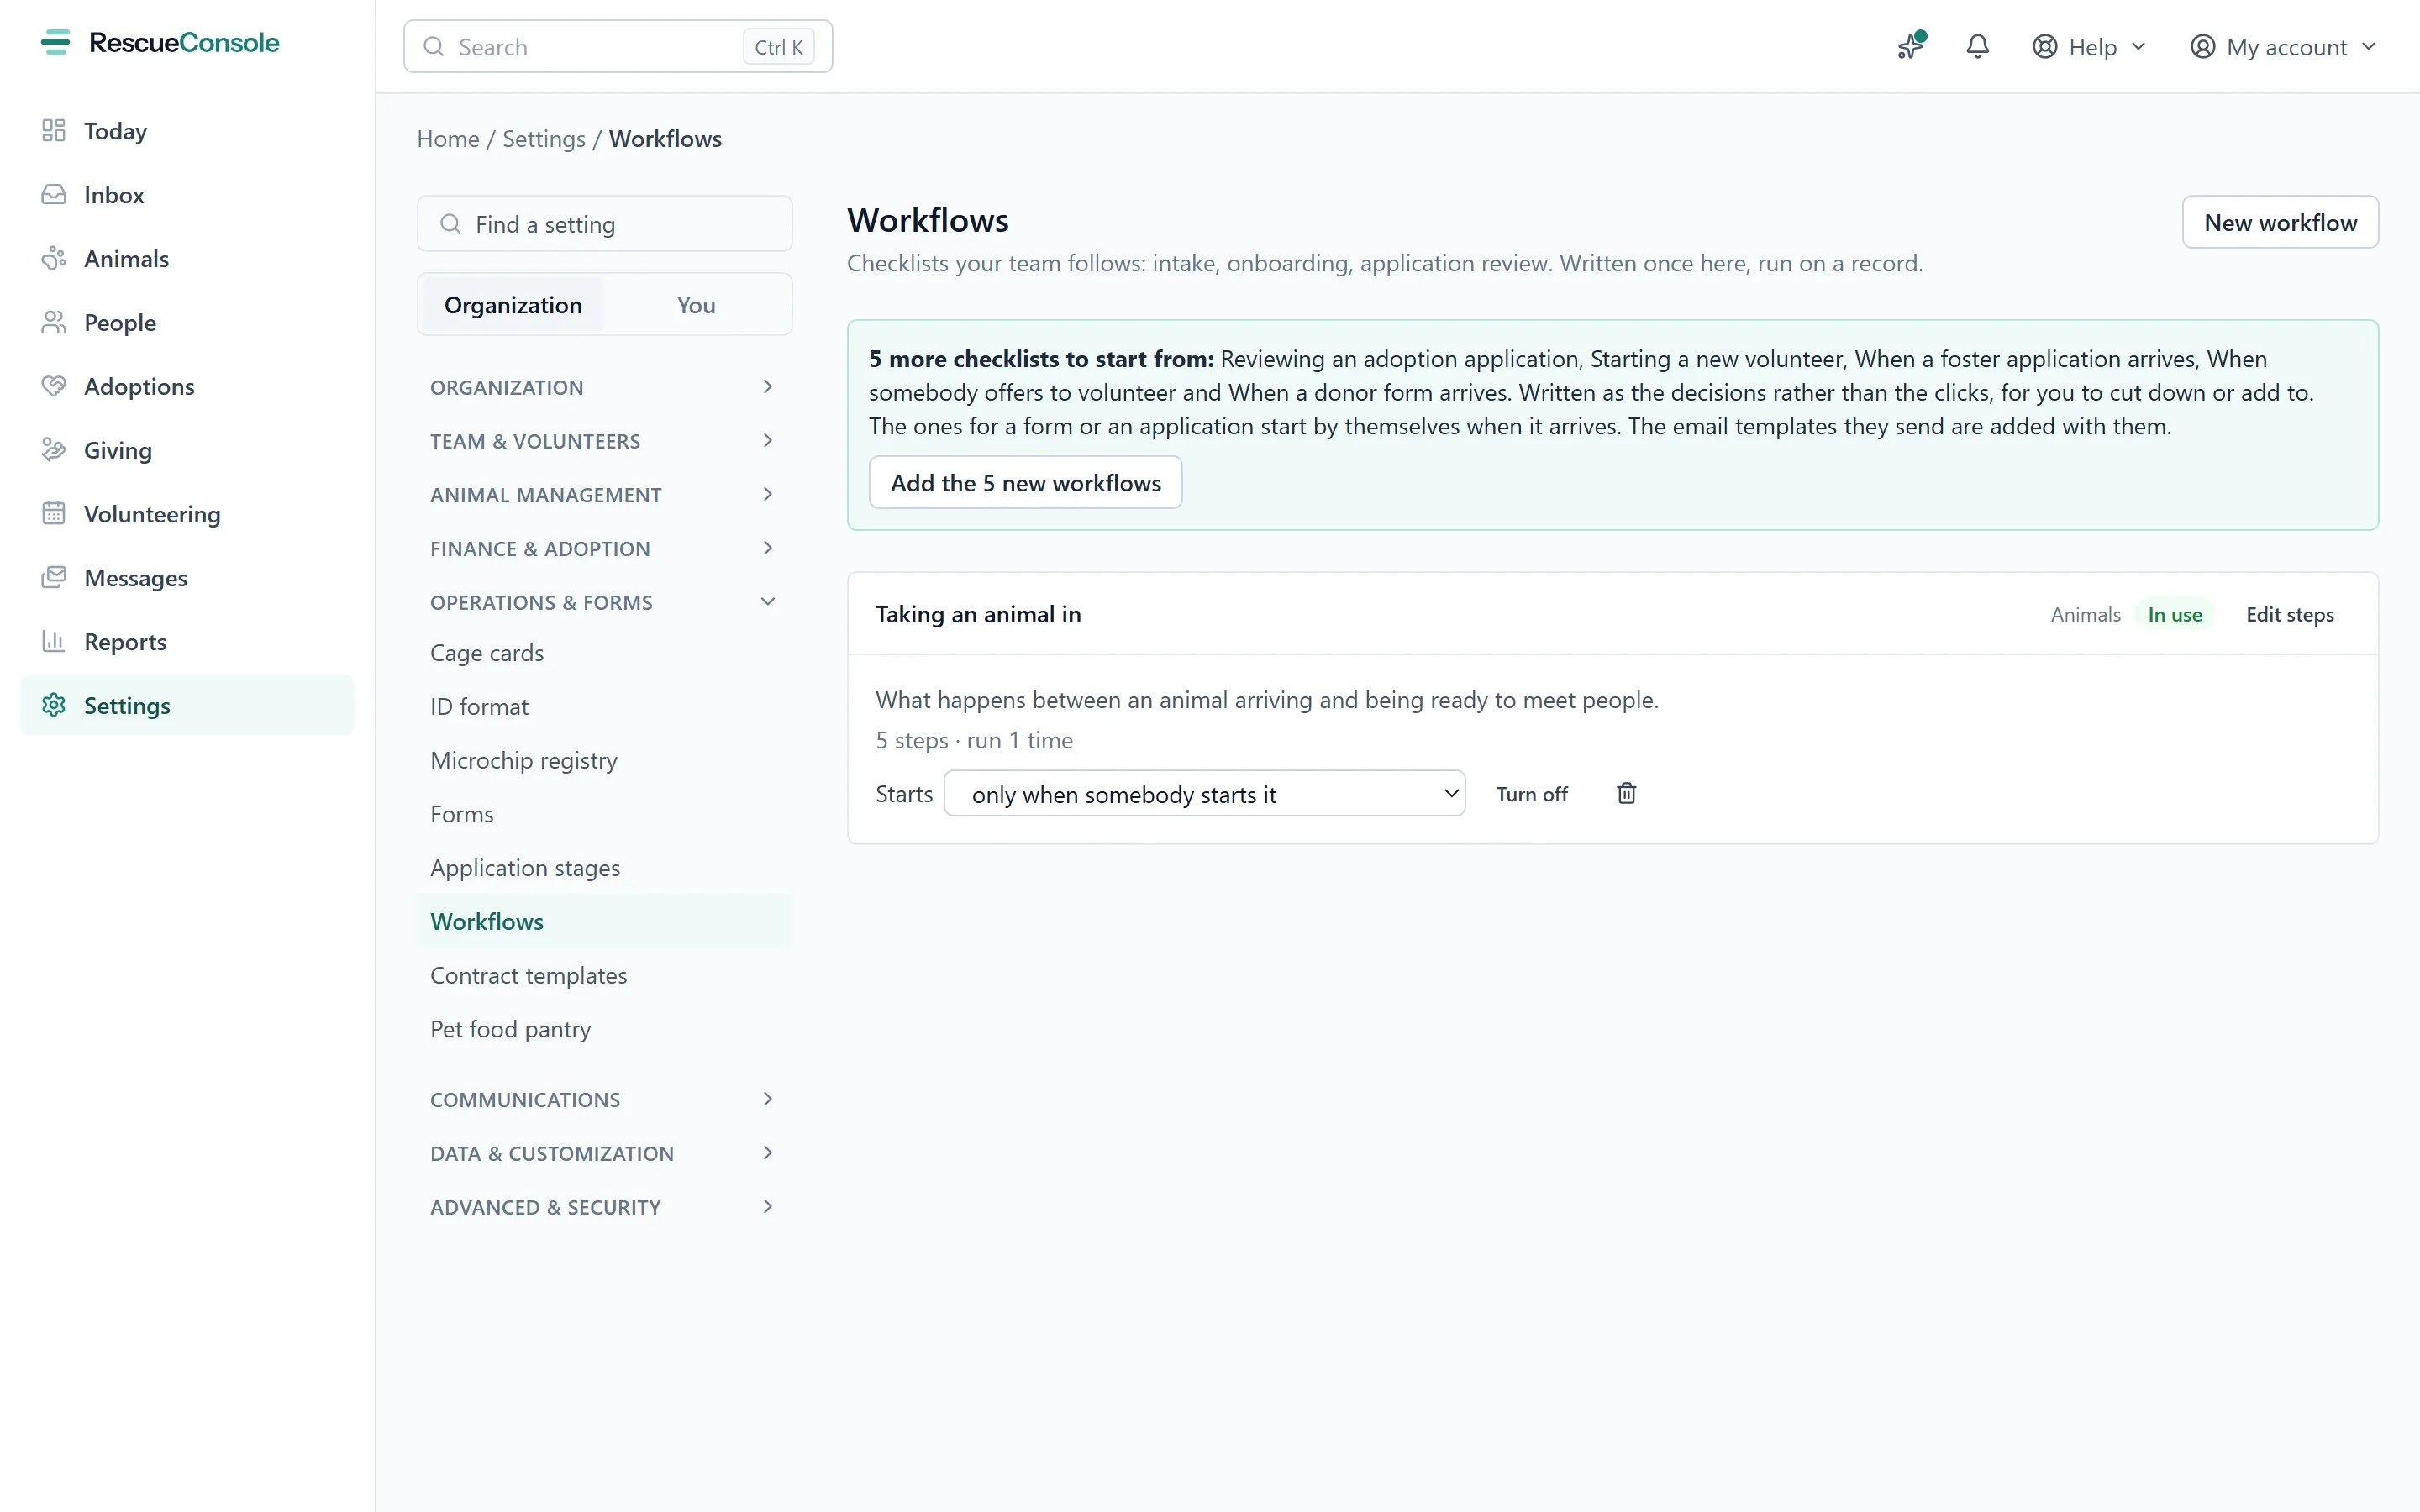Open notifications bell
Screen dimensions: 2420x1512
1978,46
